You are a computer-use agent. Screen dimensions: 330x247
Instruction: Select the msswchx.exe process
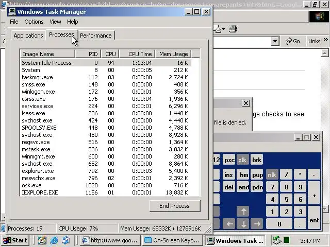coord(106,178)
